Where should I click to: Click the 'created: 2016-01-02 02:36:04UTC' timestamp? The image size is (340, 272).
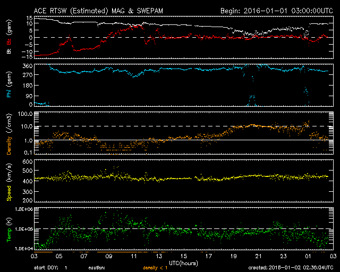click(x=291, y=268)
